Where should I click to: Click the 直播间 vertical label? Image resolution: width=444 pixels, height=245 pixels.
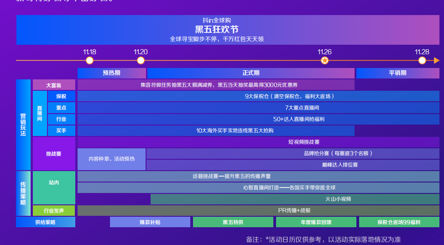[x=40, y=113]
